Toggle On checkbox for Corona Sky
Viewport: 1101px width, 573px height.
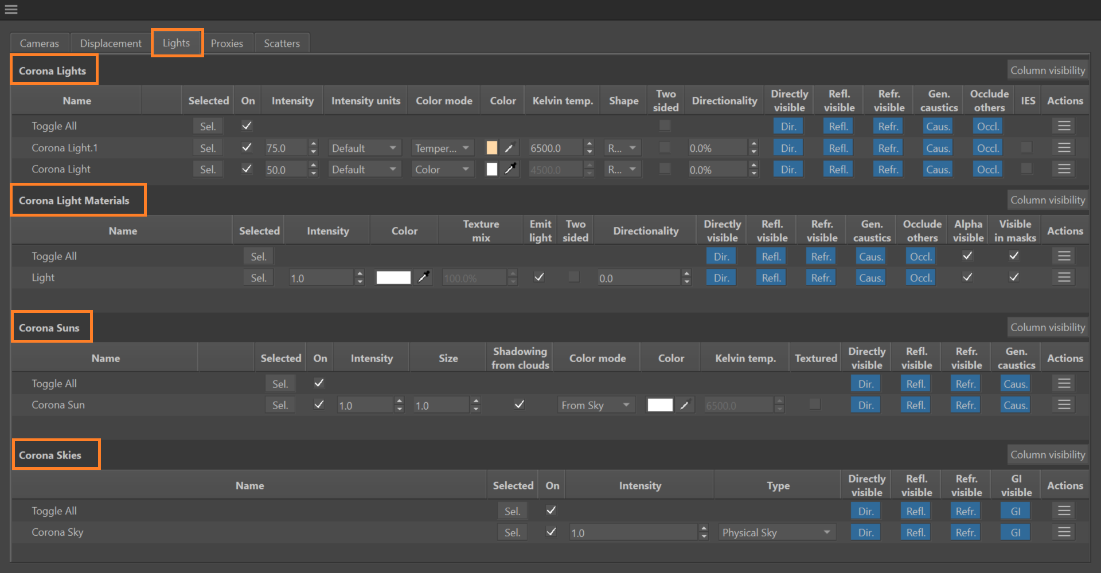[551, 532]
